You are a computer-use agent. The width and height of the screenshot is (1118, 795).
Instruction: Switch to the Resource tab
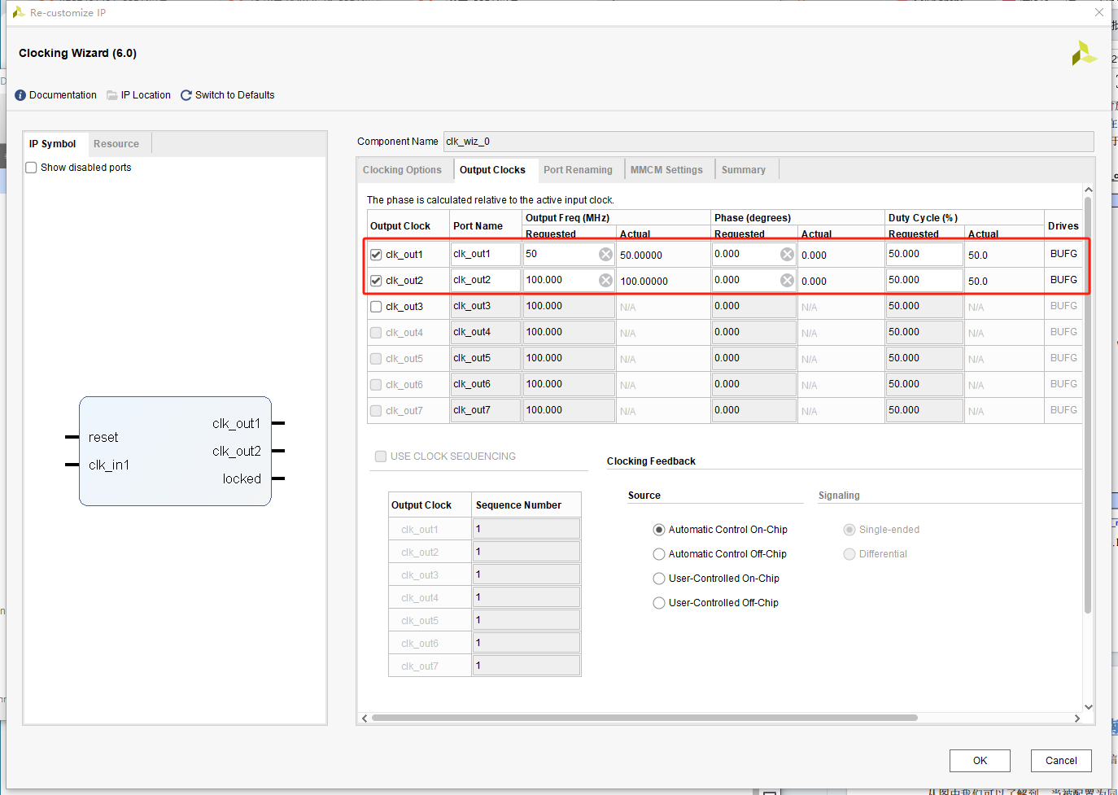coord(116,144)
